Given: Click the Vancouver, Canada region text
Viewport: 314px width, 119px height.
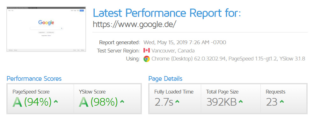Looking at the screenshot, I should (173, 51).
